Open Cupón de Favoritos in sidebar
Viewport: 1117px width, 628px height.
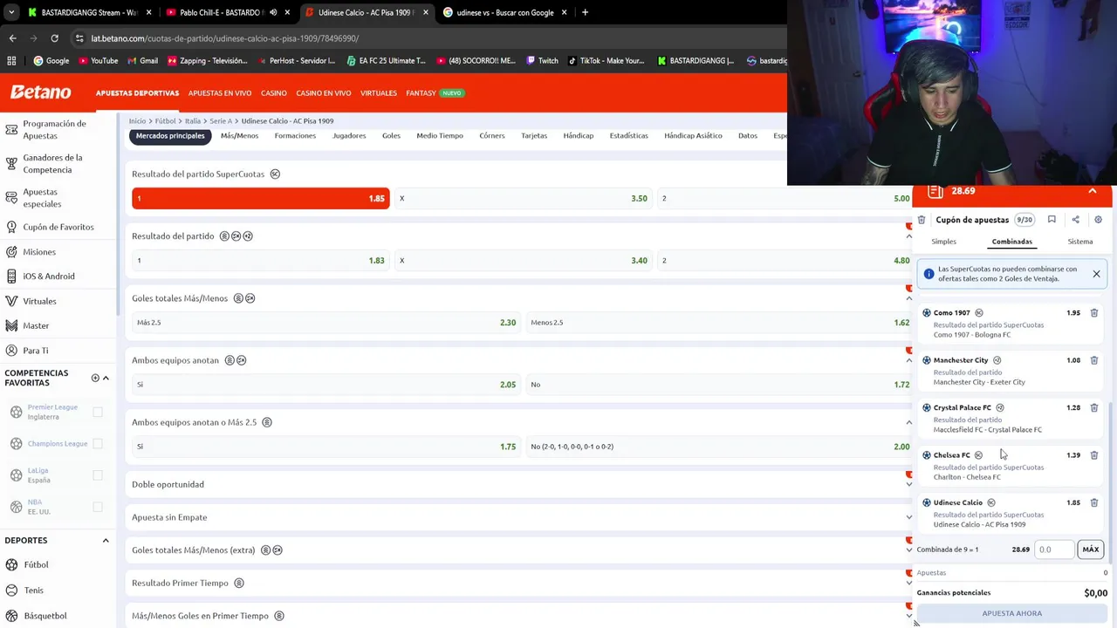58,227
